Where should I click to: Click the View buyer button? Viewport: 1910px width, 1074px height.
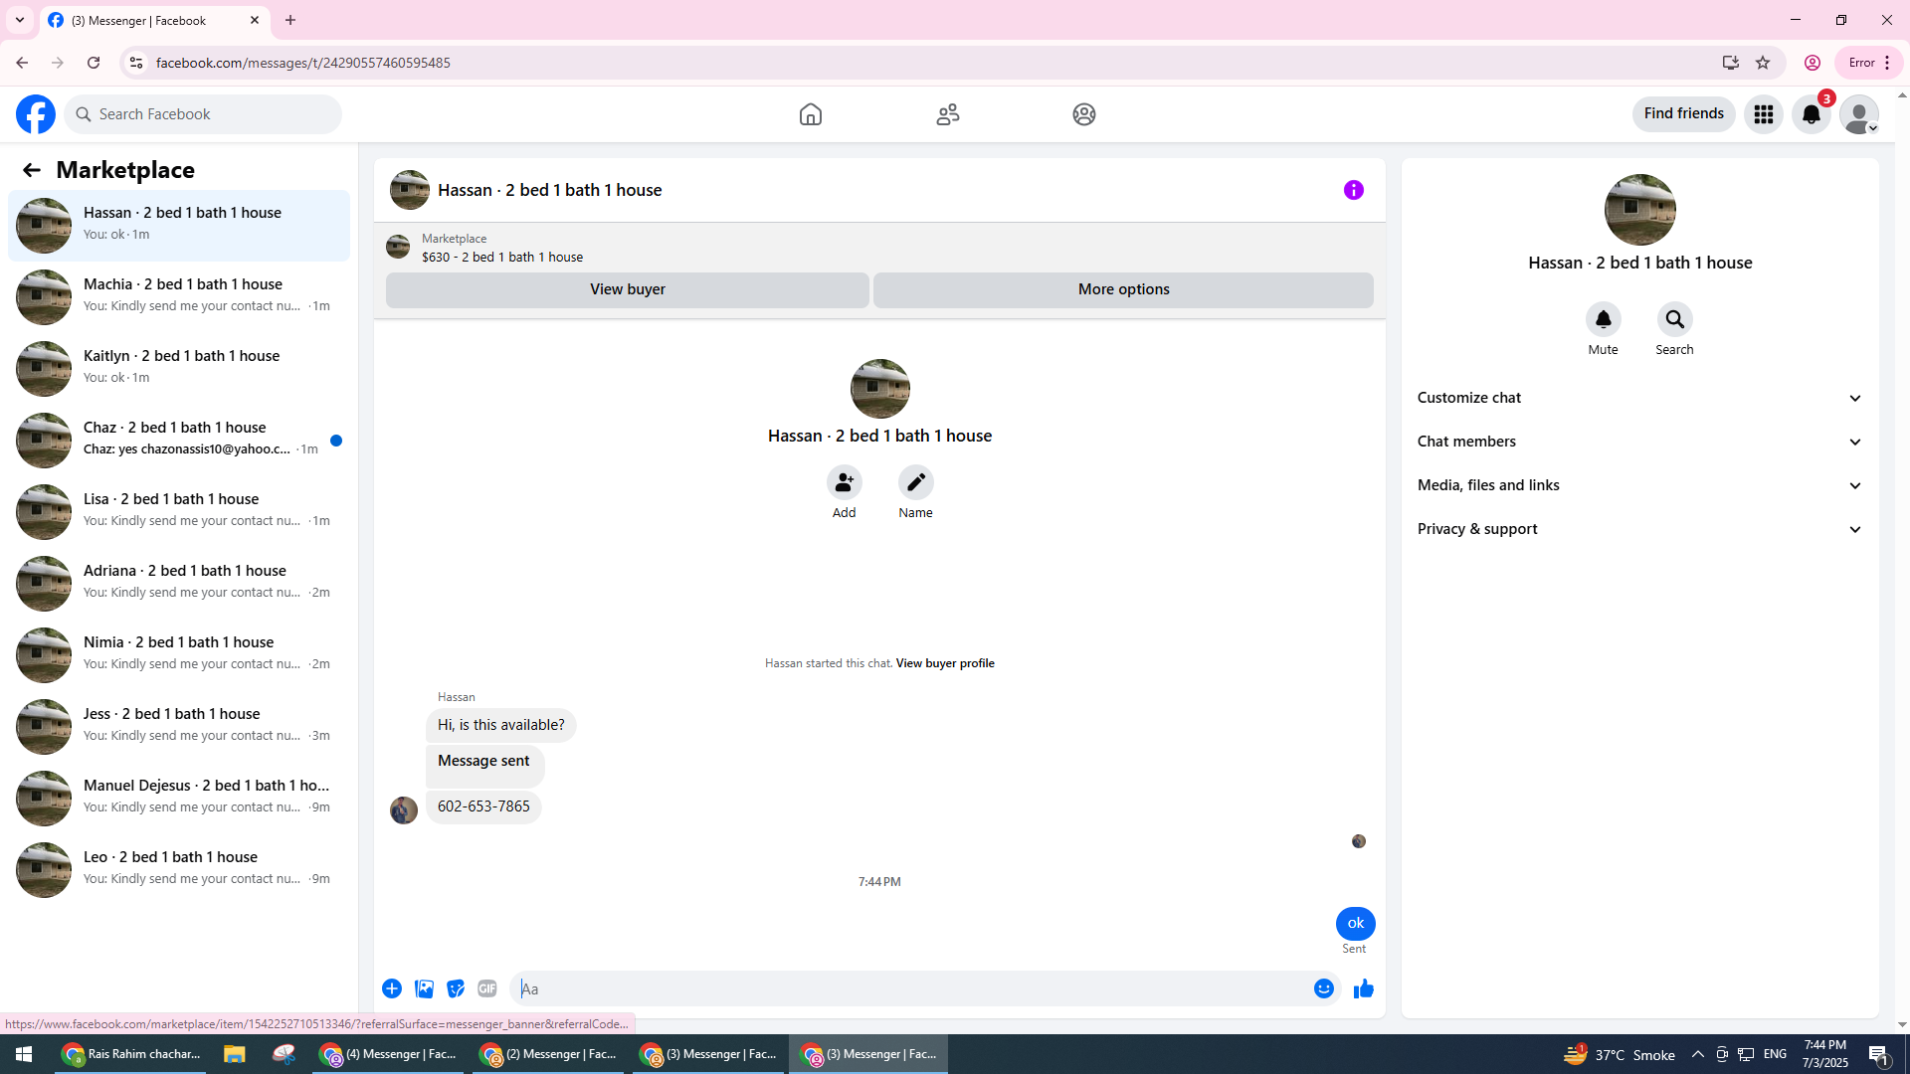(x=627, y=289)
